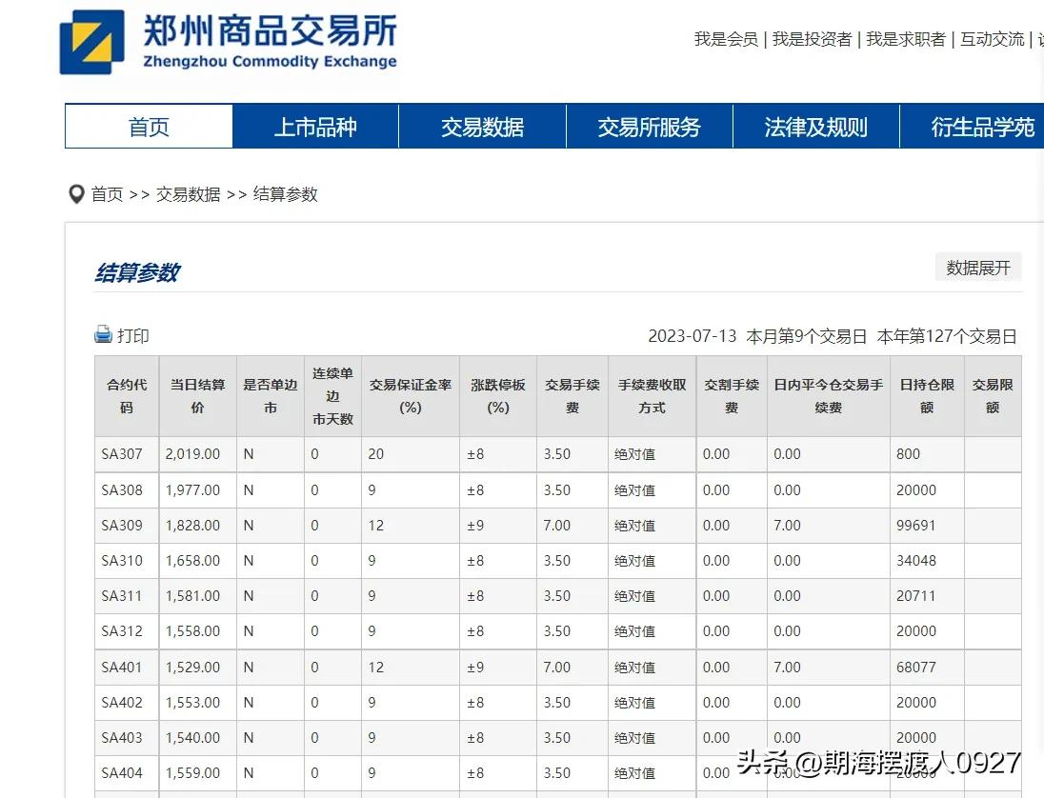Open the 衍生品学苑 menu
This screenshot has height=798, width=1044.
pyautogui.click(x=982, y=127)
